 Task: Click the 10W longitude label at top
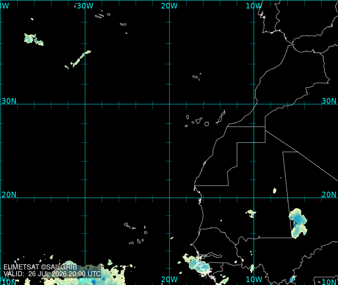pyautogui.click(x=254, y=6)
